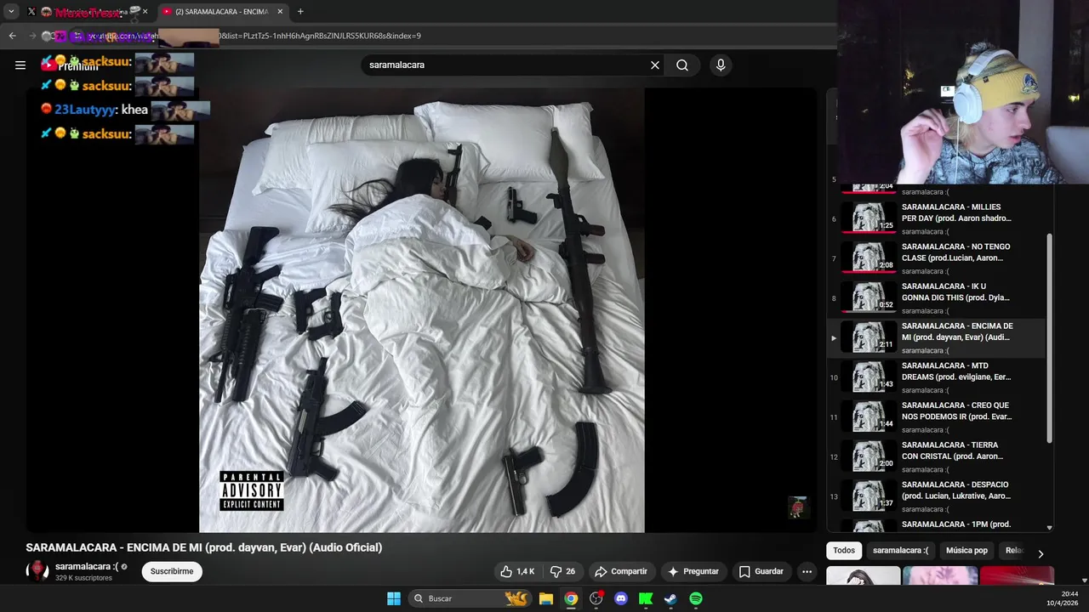Click the YouTube search magnifier button
The image size is (1089, 612).
click(682, 65)
